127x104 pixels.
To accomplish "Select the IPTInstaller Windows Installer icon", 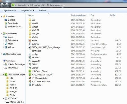I will click(30, 85).
